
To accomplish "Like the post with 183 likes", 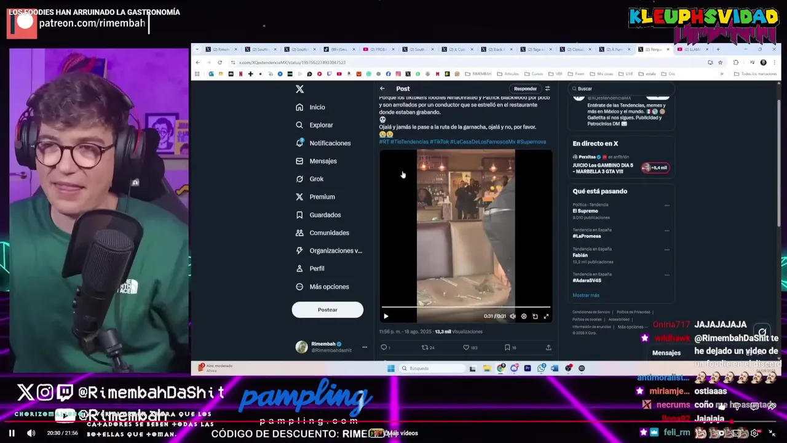I will tap(466, 348).
